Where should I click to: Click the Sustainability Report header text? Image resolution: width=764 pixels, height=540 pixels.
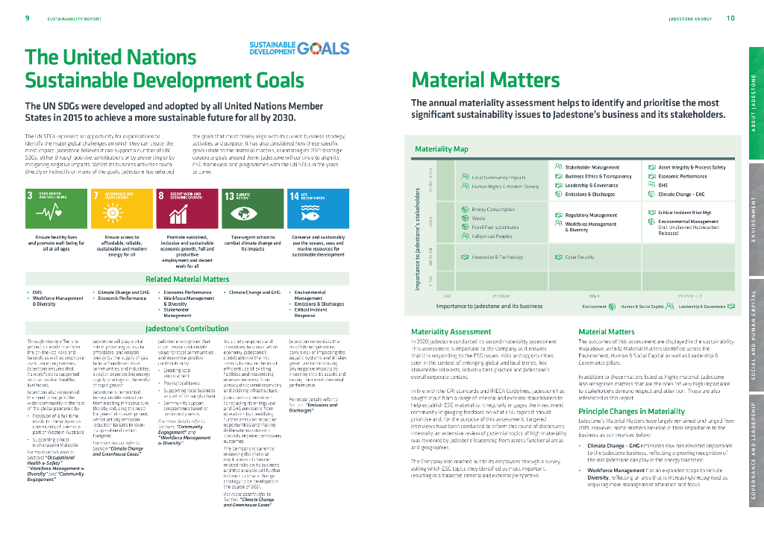point(74,19)
